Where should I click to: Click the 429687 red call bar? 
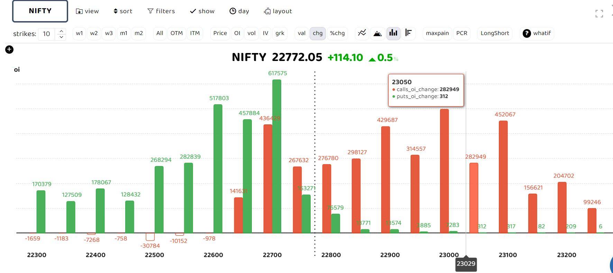pyautogui.click(x=386, y=179)
